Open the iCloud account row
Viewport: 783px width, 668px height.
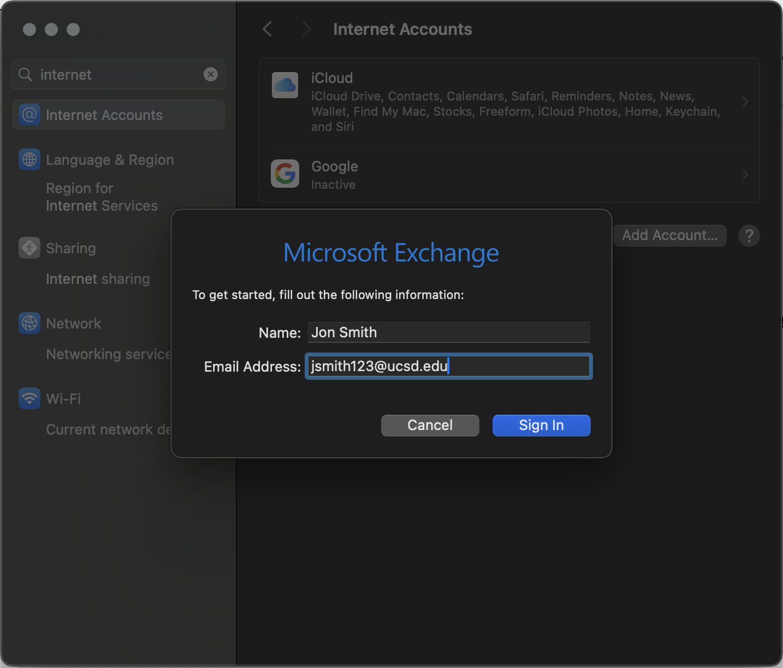[x=509, y=102]
